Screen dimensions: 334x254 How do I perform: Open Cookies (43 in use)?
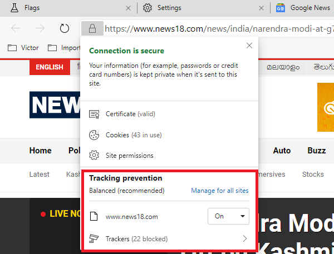(169, 135)
